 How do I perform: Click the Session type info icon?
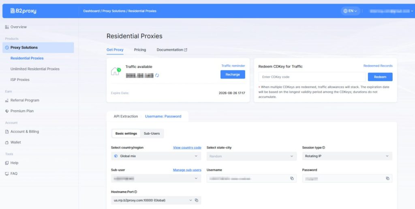point(323,148)
